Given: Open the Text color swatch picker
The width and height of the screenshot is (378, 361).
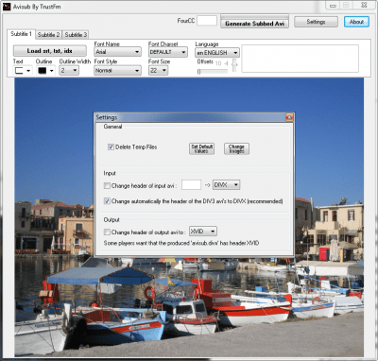Looking at the screenshot, I should (23, 71).
